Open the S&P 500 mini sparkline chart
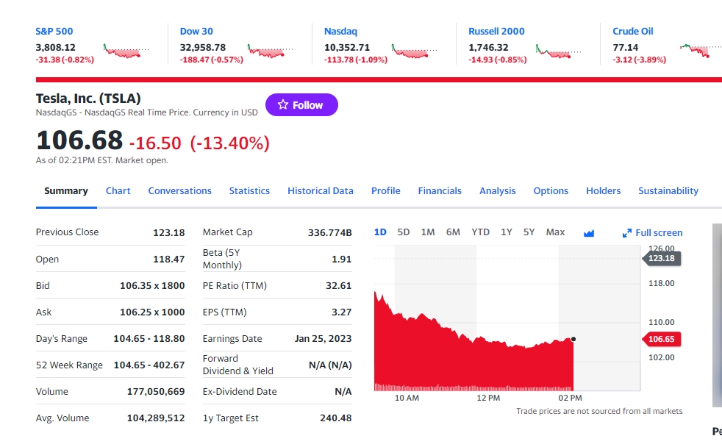Image resolution: width=722 pixels, height=447 pixels. 126,51
